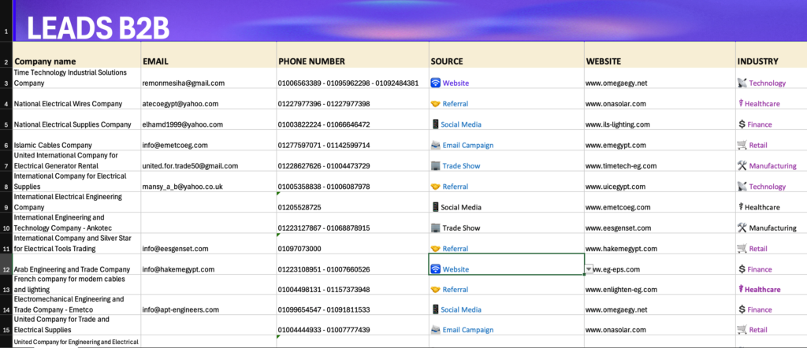Click tools icon beside Manufacturing in row 7
Viewport: 807px width, 348px height.
742,166
